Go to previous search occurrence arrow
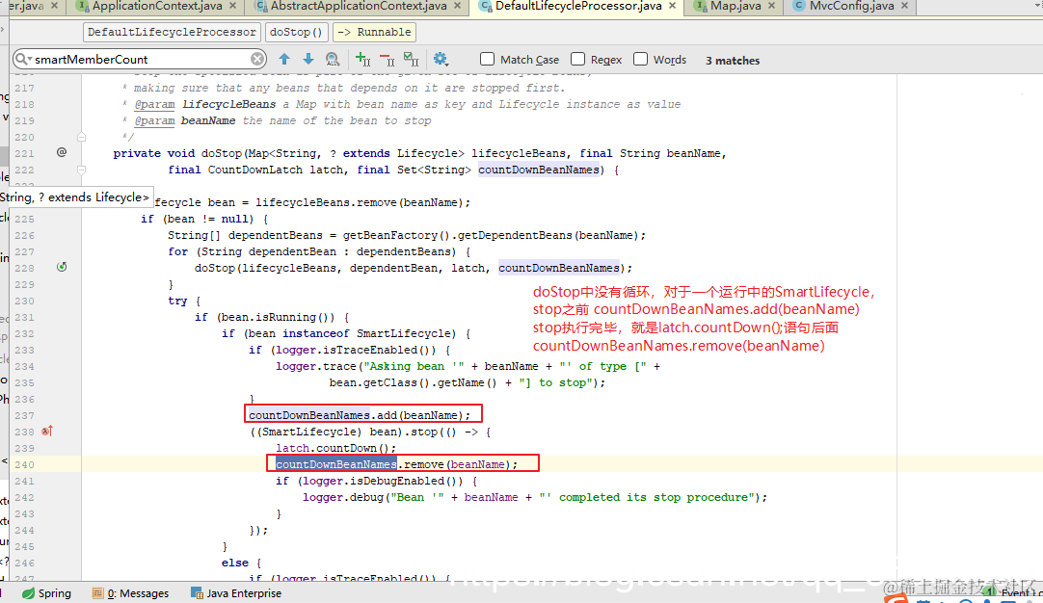1043x603 pixels. coord(284,59)
